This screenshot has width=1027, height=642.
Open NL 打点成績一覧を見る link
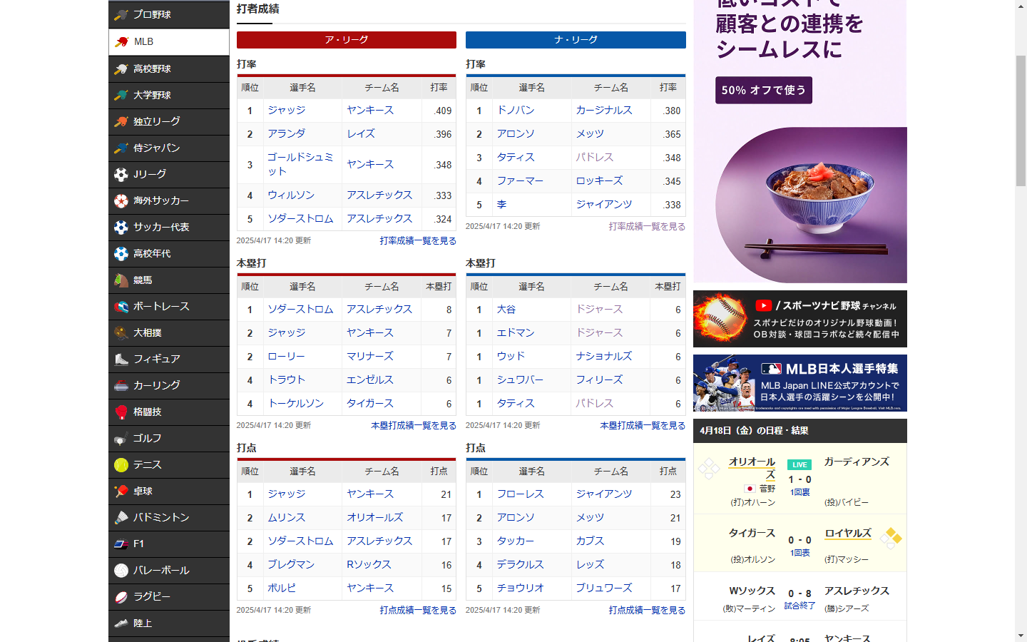point(647,610)
